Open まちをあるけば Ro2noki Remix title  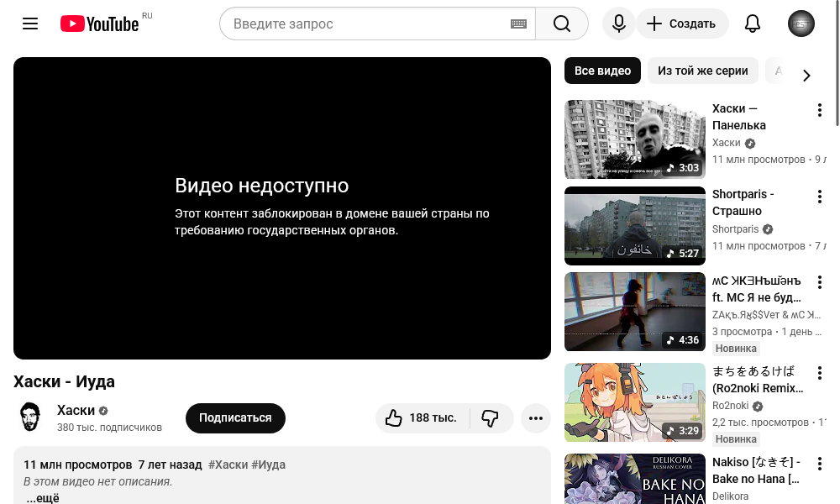(758, 379)
